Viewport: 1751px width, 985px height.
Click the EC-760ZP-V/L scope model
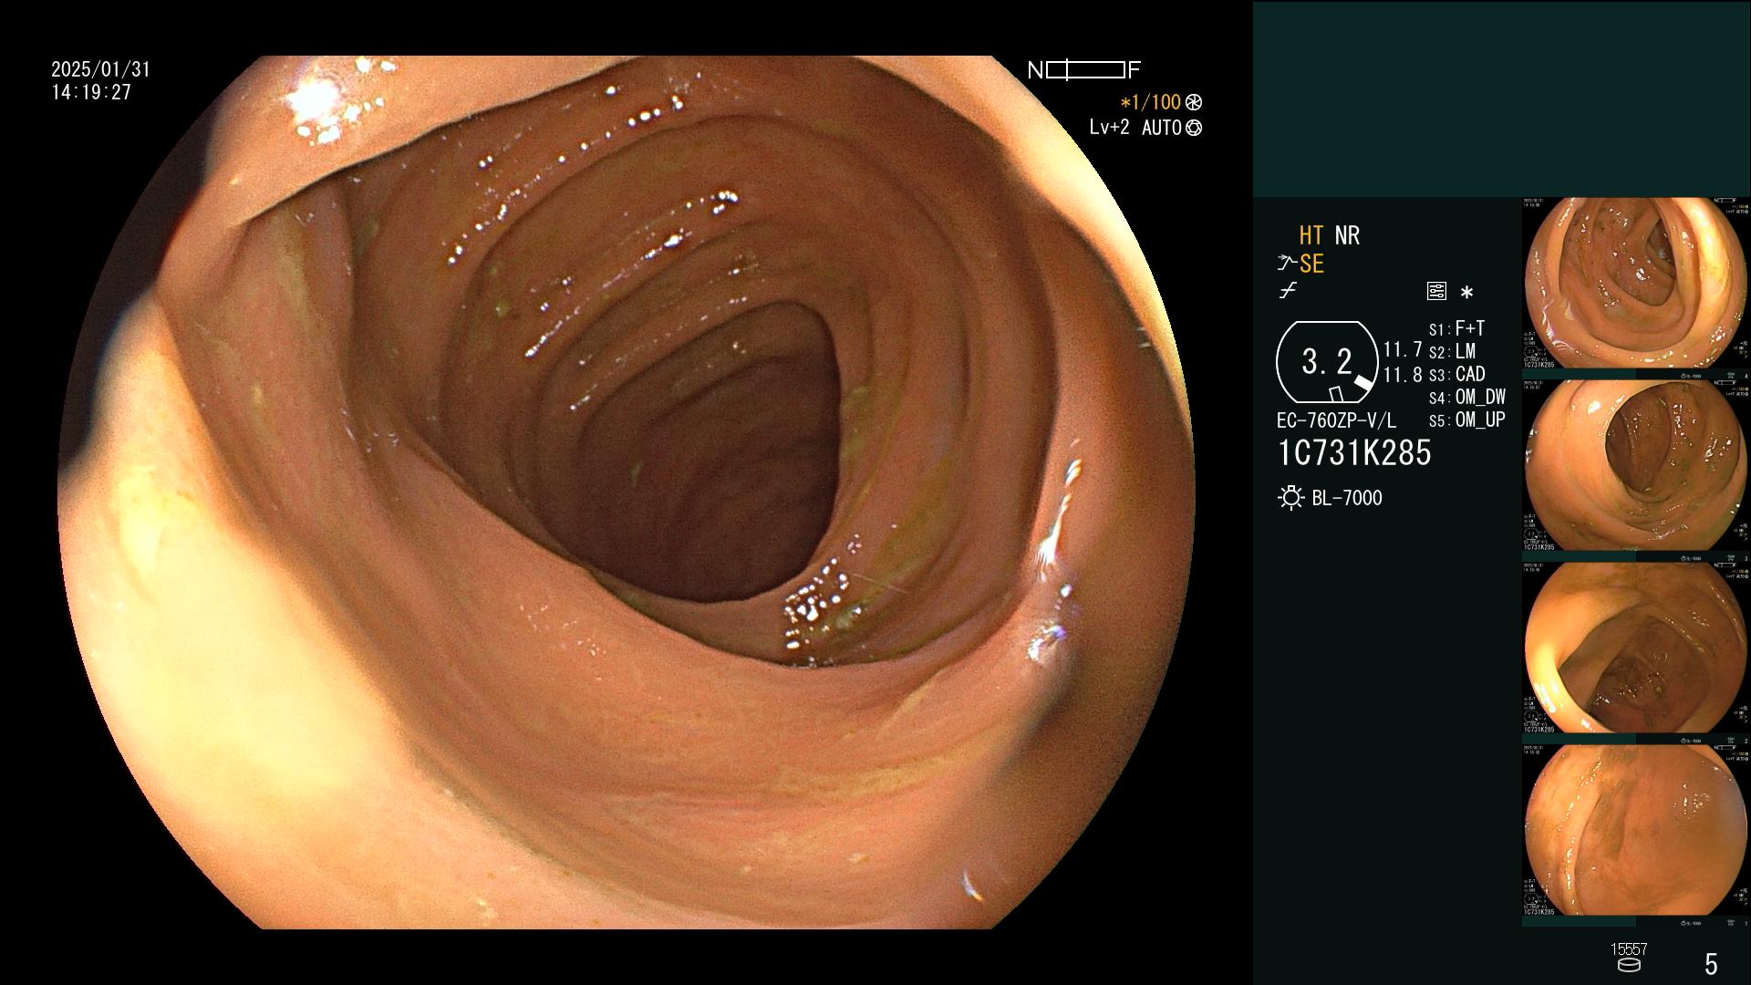(1336, 420)
